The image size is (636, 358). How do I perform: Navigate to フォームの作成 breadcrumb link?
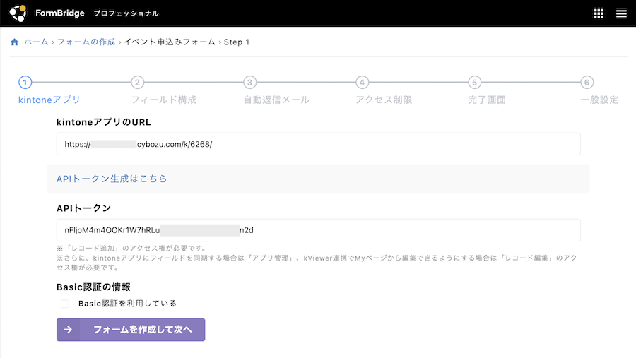pos(86,42)
